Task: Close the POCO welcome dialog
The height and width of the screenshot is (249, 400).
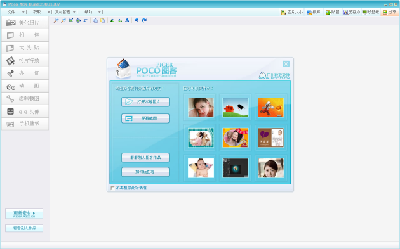Action: (286, 64)
